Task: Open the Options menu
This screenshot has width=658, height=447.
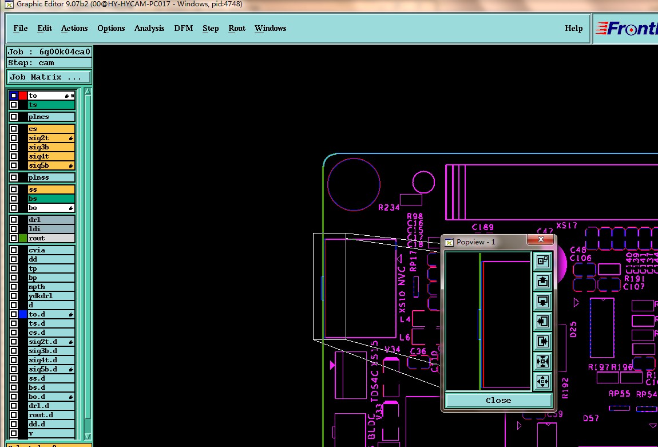Action: click(x=111, y=28)
